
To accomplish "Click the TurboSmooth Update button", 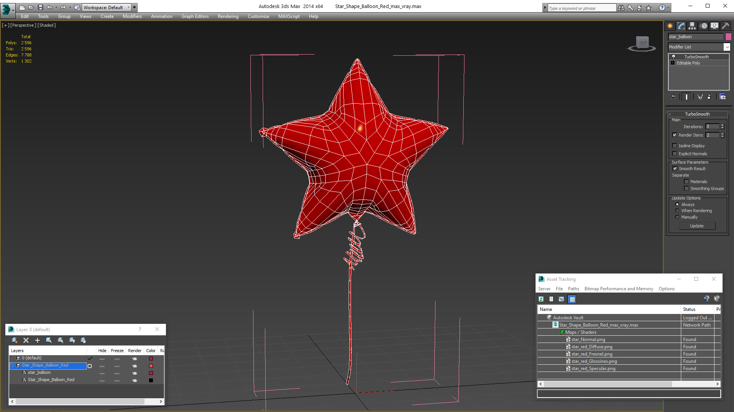I will 697,226.
